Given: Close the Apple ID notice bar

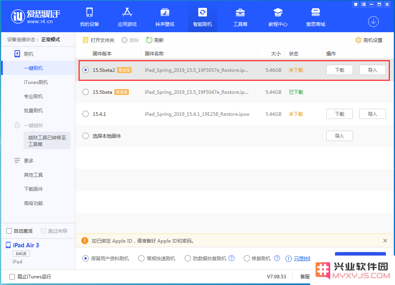Looking at the screenshot, I should (385, 241).
